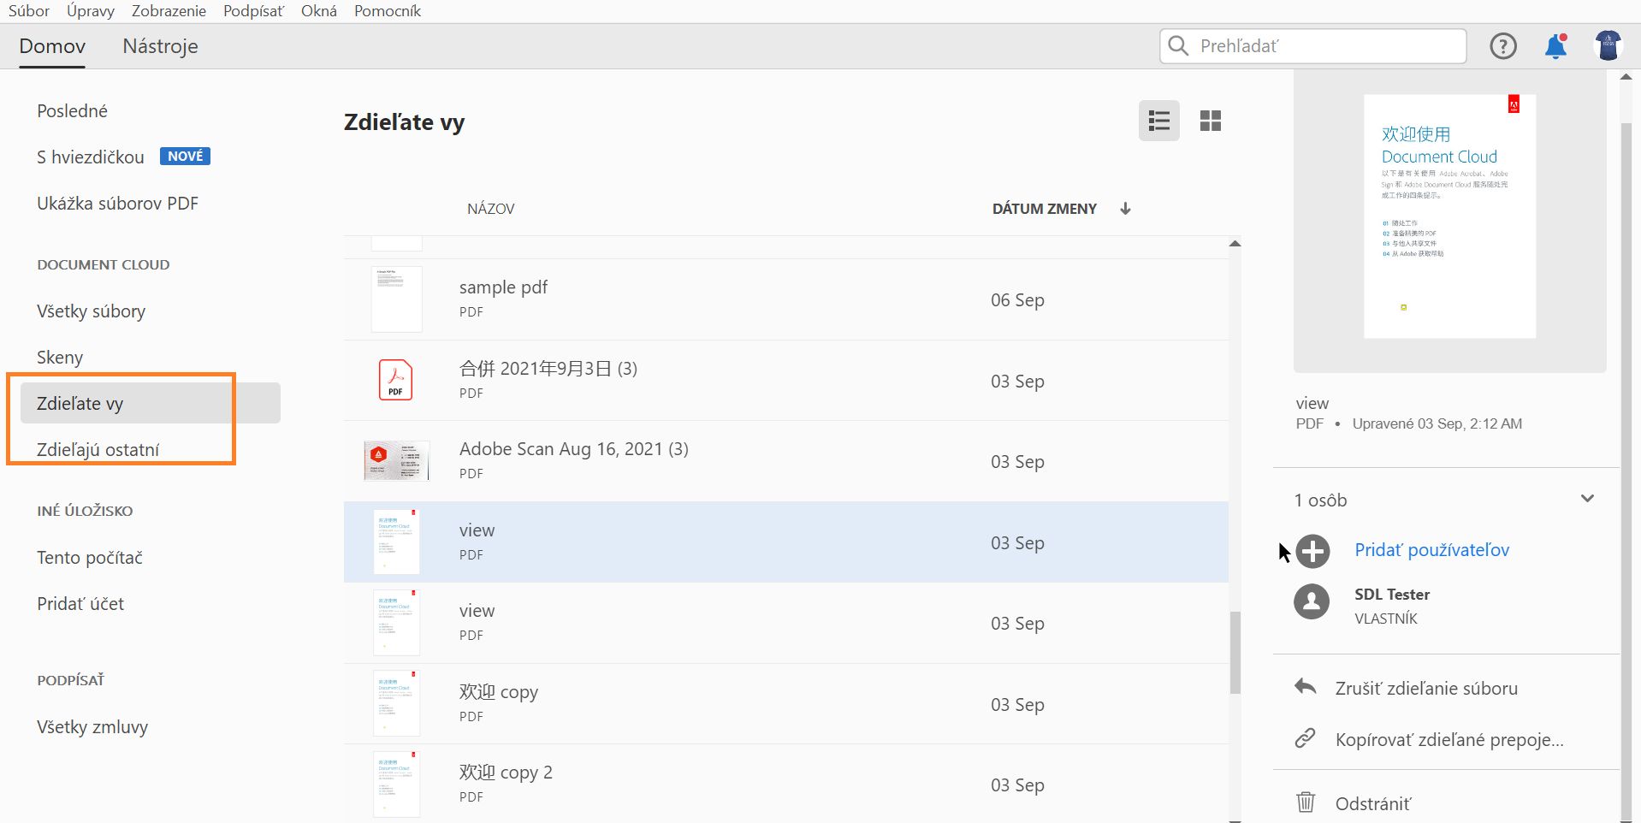This screenshot has width=1641, height=823.
Task: Open Ukážka súborov PDF
Action: pos(117,204)
